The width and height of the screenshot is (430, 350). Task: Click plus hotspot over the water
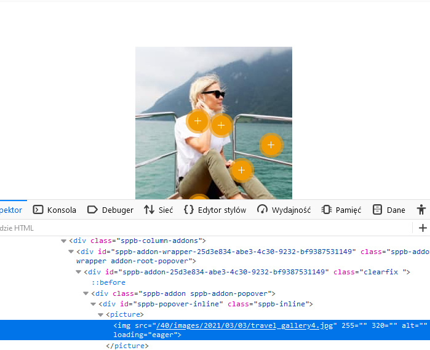(271, 145)
